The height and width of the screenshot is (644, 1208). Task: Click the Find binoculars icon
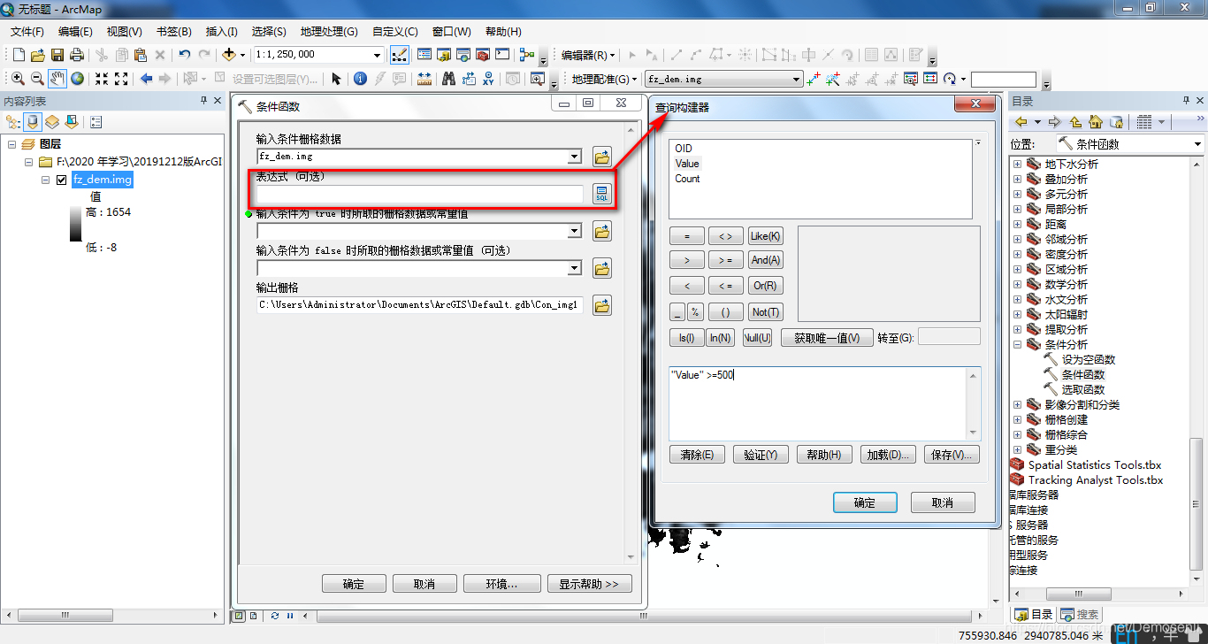coord(449,79)
